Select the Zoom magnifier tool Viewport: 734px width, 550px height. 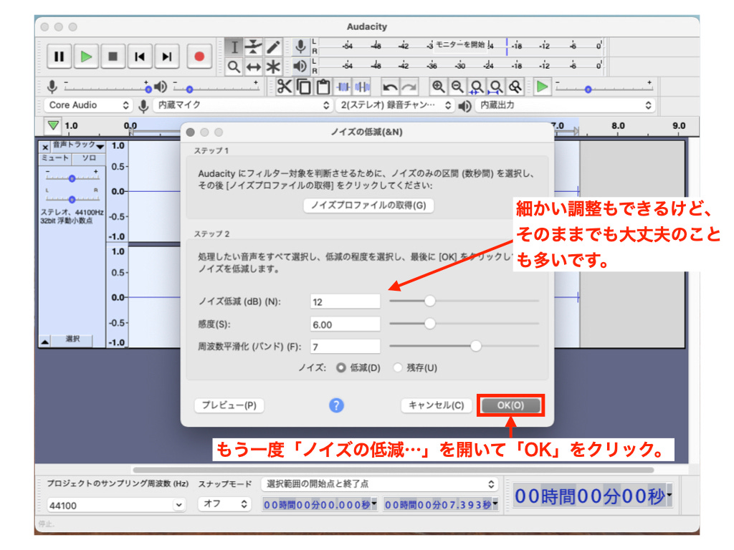point(234,67)
